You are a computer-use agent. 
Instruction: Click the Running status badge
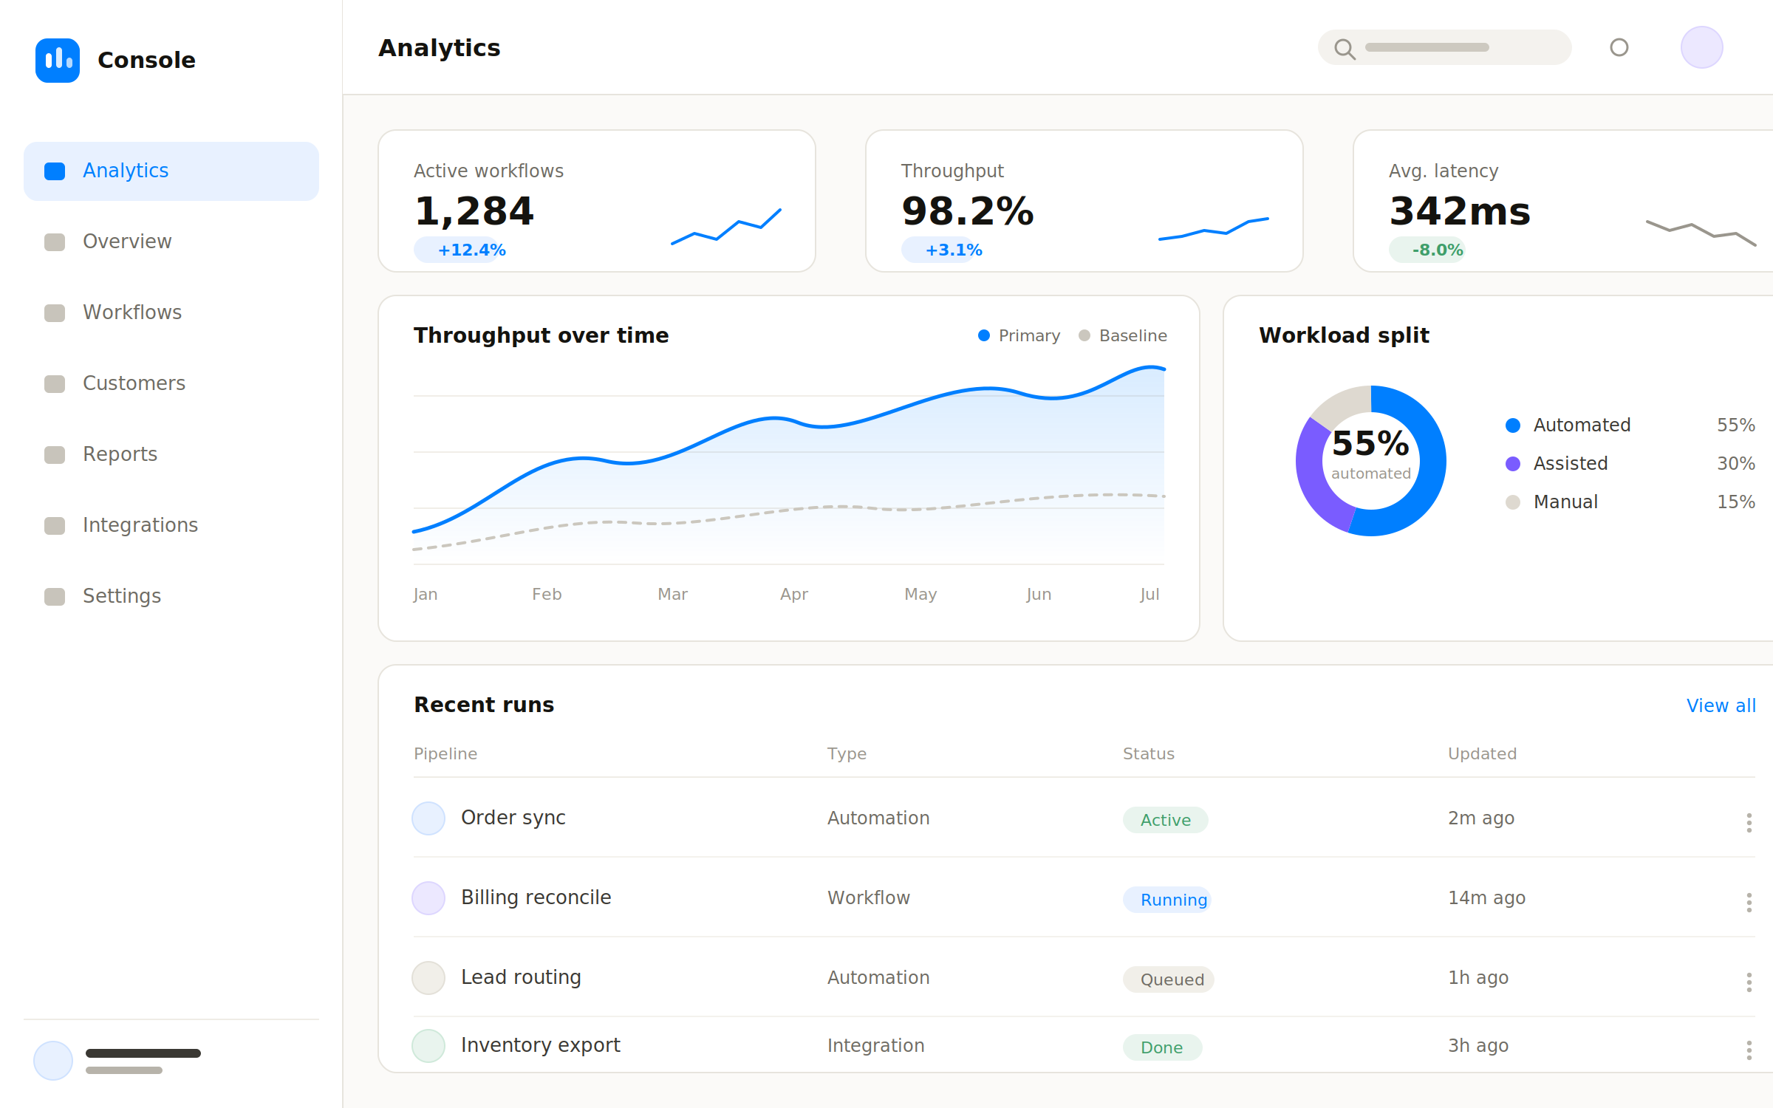(1167, 900)
